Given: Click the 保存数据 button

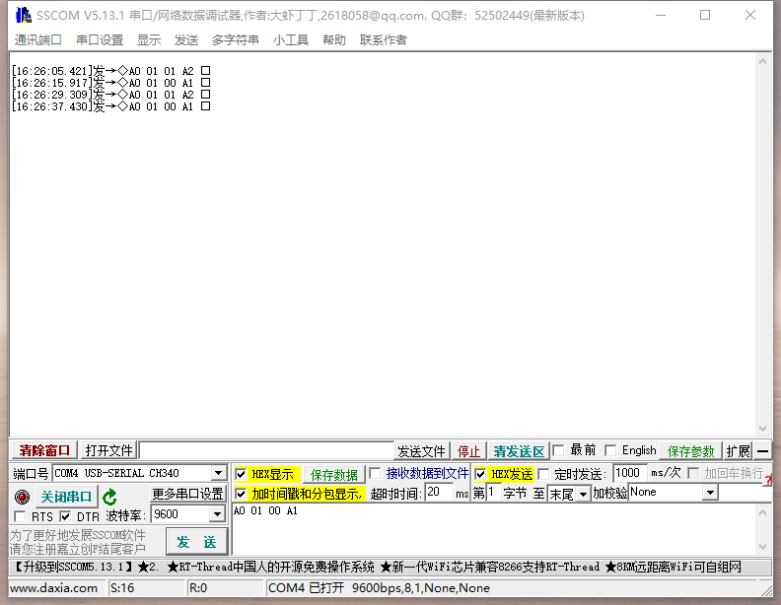Looking at the screenshot, I should click(333, 475).
